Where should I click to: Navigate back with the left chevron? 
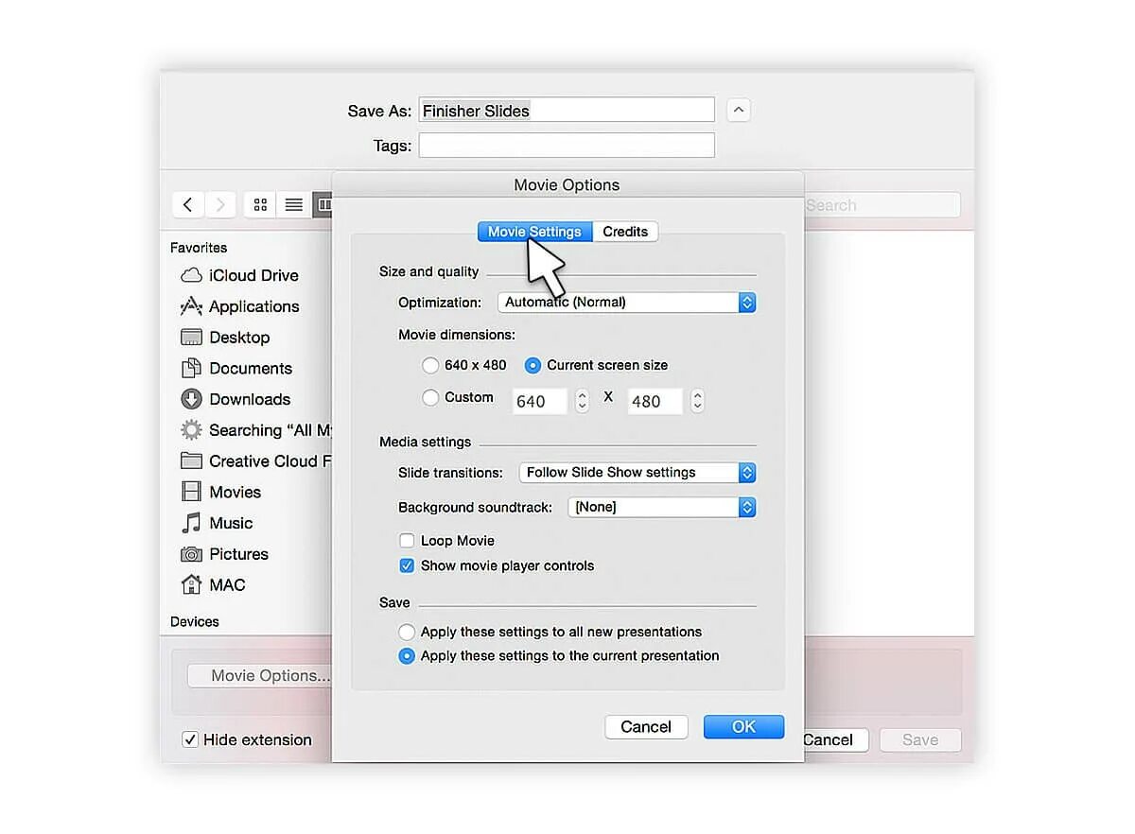188,204
